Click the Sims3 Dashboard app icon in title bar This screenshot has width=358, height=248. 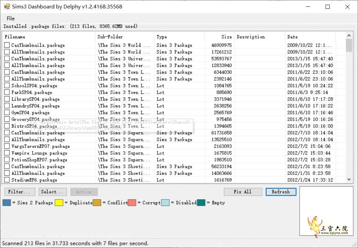(x=7, y=6)
